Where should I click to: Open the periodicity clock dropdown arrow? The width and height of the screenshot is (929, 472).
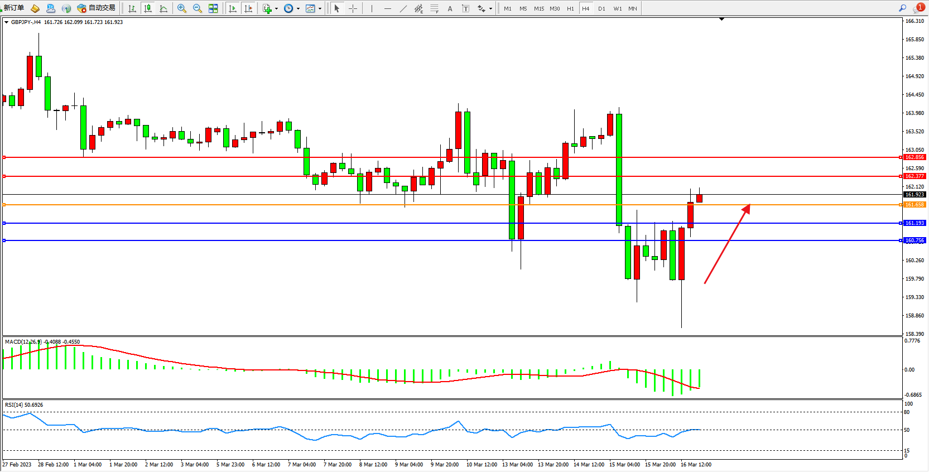coord(298,9)
